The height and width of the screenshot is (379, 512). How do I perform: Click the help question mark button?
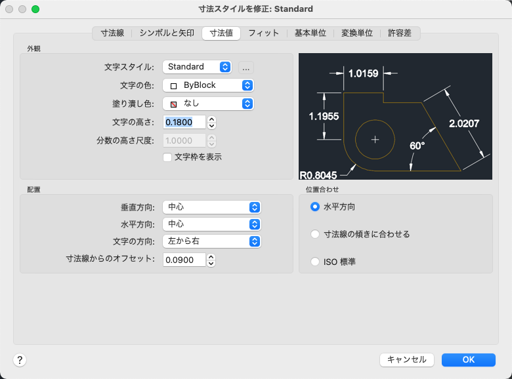click(x=20, y=360)
